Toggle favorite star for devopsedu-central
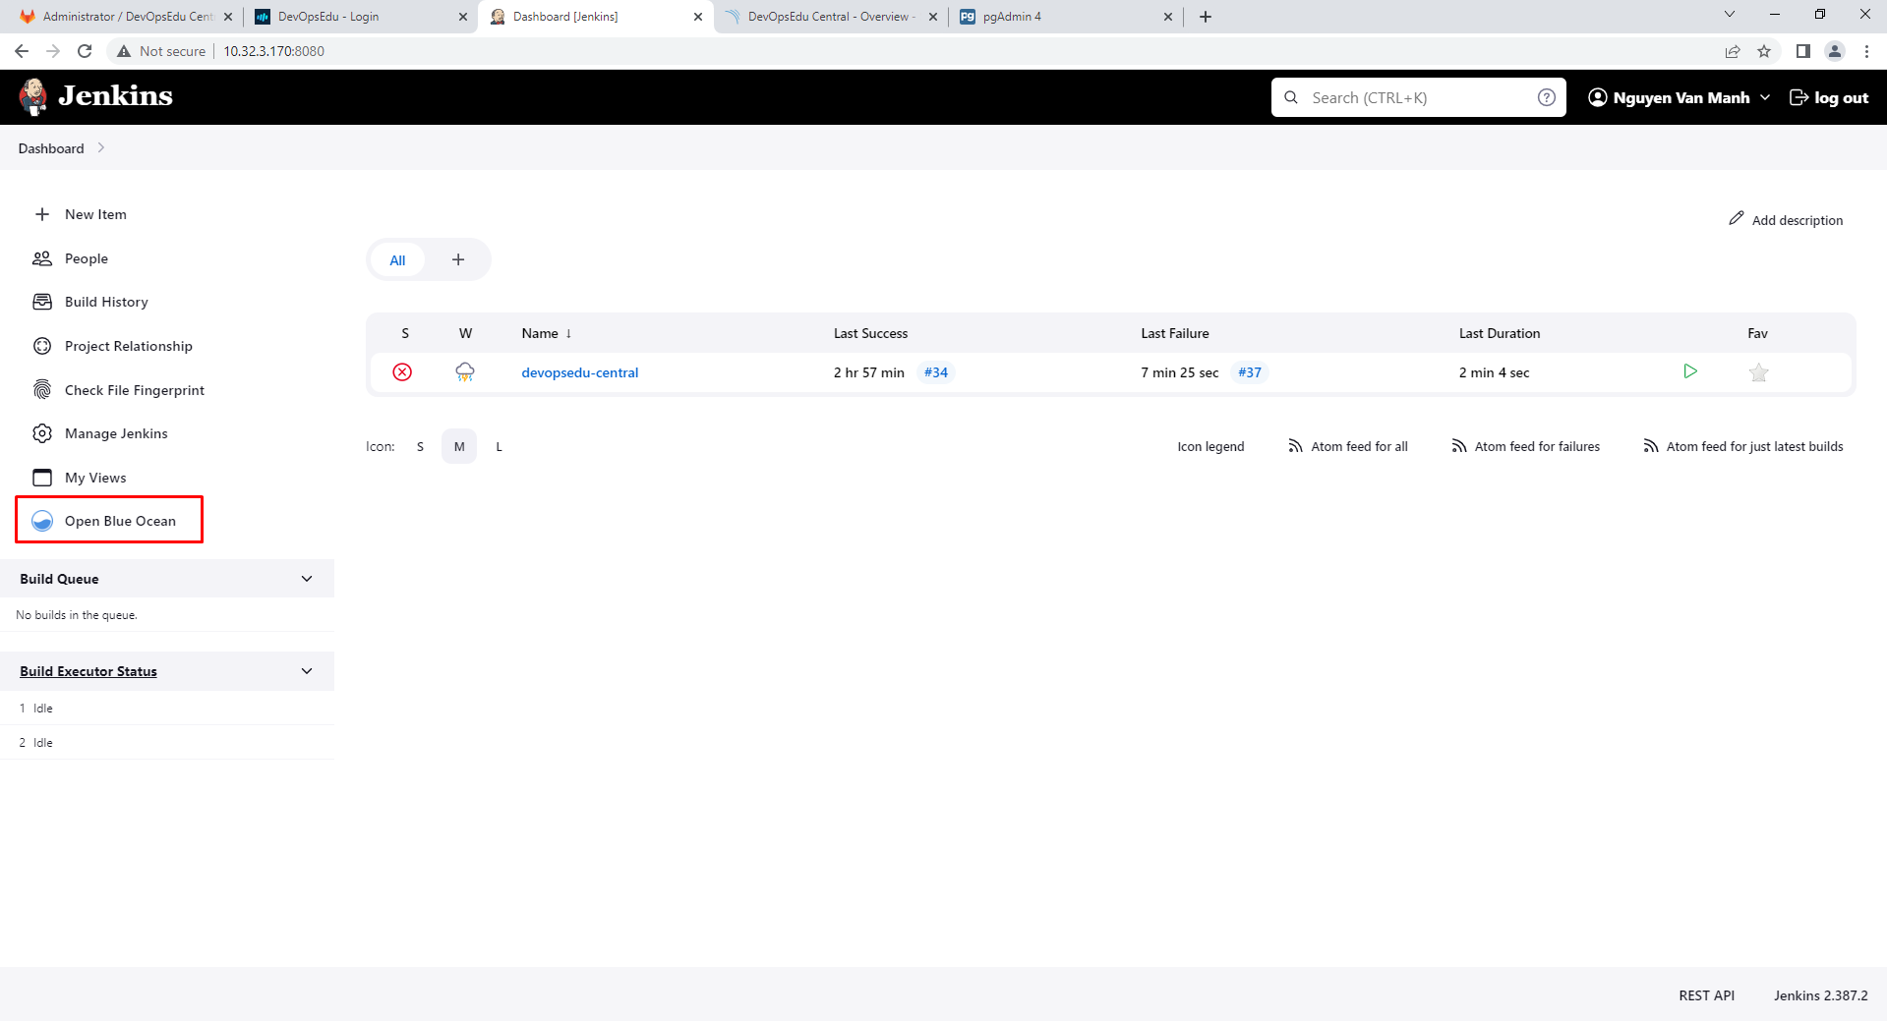 coord(1759,372)
